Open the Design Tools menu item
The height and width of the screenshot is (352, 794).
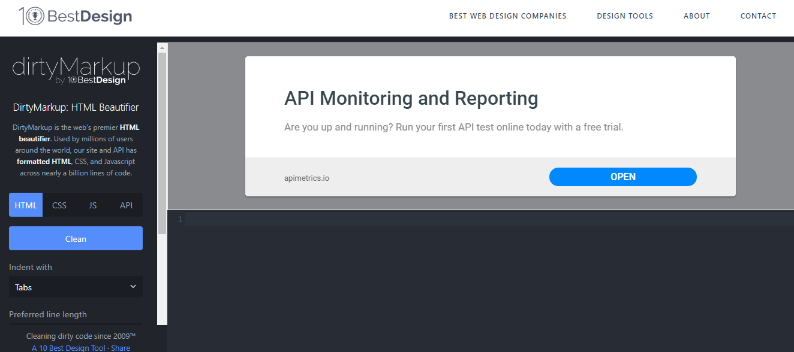pyautogui.click(x=625, y=16)
